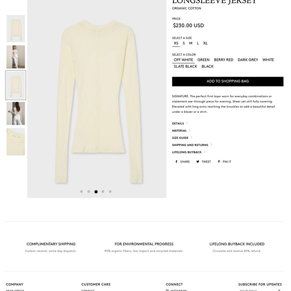
Task: Pick the Green color option
Action: tap(203, 60)
